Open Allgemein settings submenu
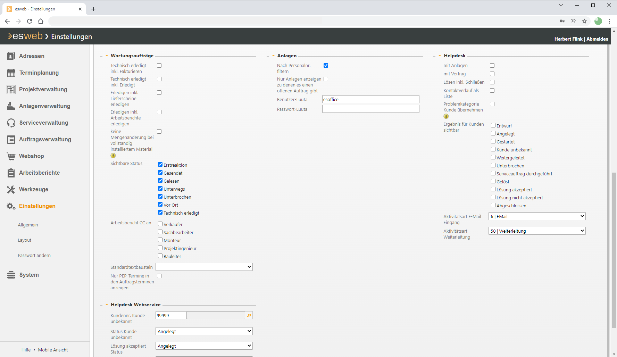Viewport: 617px width, 357px height. (x=28, y=225)
